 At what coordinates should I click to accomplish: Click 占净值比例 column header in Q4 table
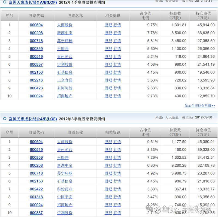[x=145, y=16]
